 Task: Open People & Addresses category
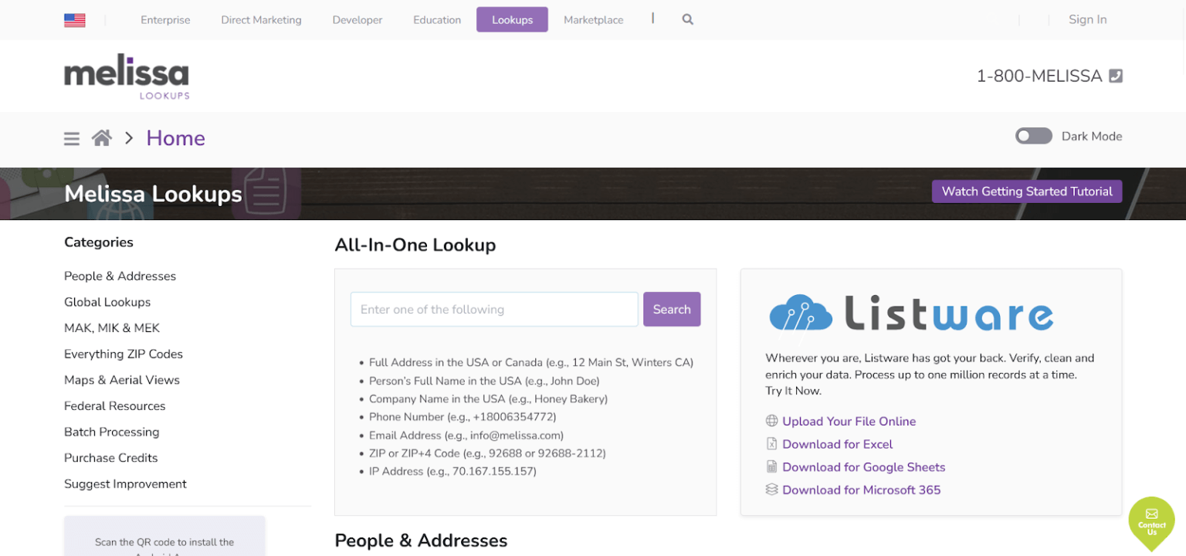[120, 276]
